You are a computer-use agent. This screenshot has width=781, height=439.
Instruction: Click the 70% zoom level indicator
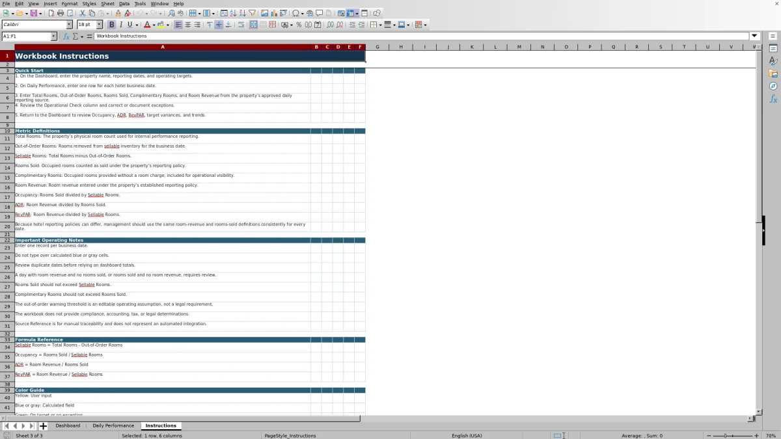click(x=771, y=436)
